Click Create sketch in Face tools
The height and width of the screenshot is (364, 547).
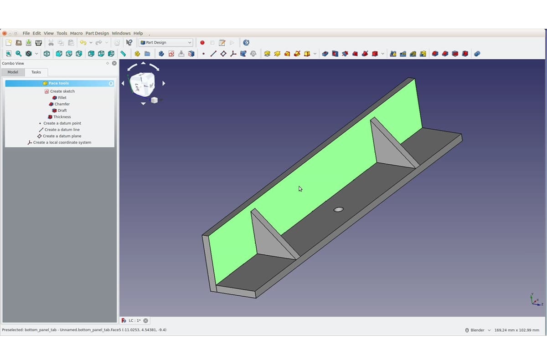coord(59,91)
